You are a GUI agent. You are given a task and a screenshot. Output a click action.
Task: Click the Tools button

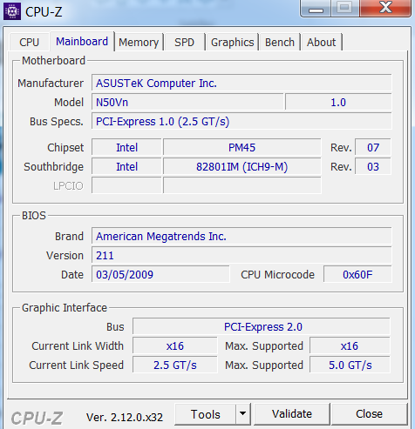[205, 414]
